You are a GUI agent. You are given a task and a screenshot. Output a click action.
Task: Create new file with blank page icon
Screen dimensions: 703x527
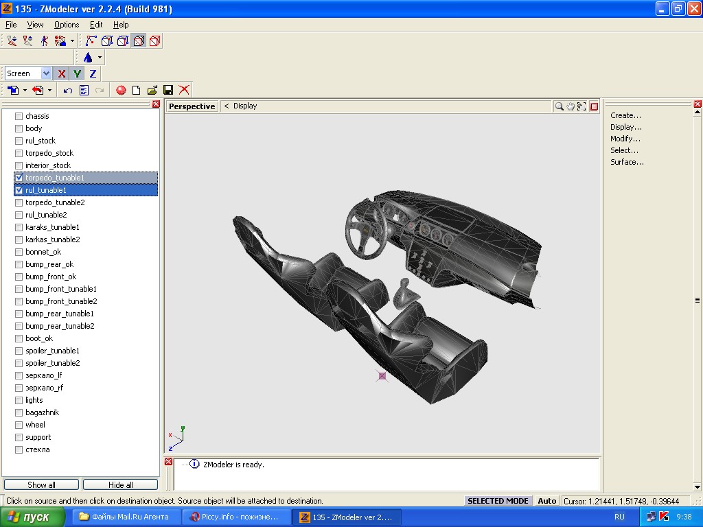pos(137,90)
